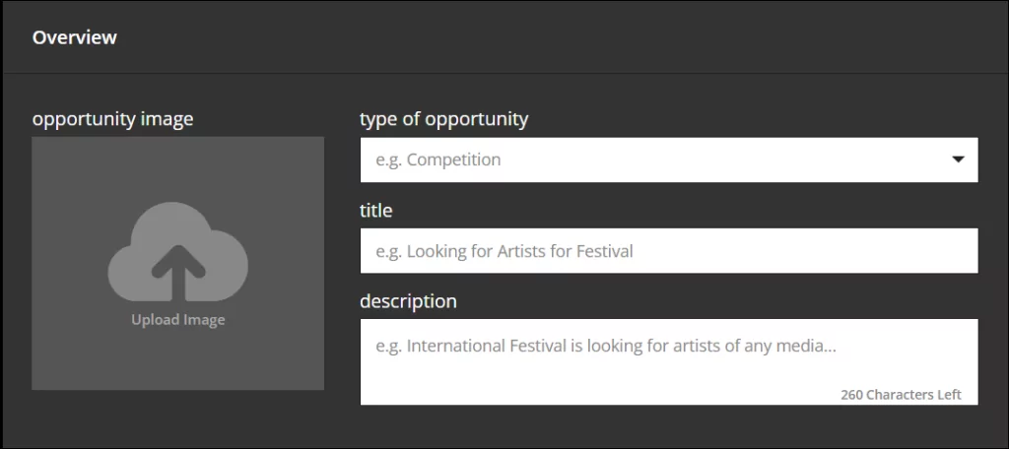Click the 'Upload Image' text label
This screenshot has height=449, width=1009.
point(177,319)
